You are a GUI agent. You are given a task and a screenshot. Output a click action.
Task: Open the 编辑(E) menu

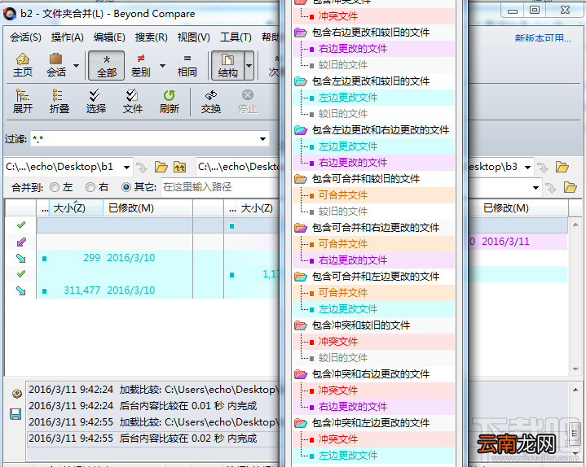(x=109, y=37)
